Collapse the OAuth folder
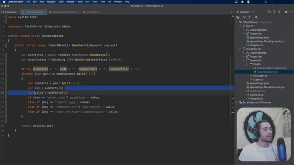Viewport: 294px width, 165px height. coord(247,64)
